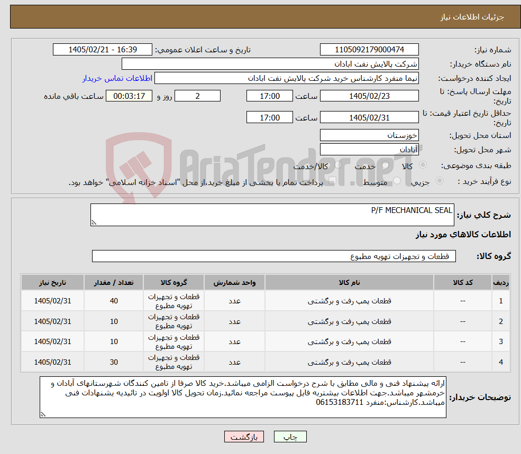Click item name in row 1
This screenshot has height=454, width=521.
coord(349,301)
